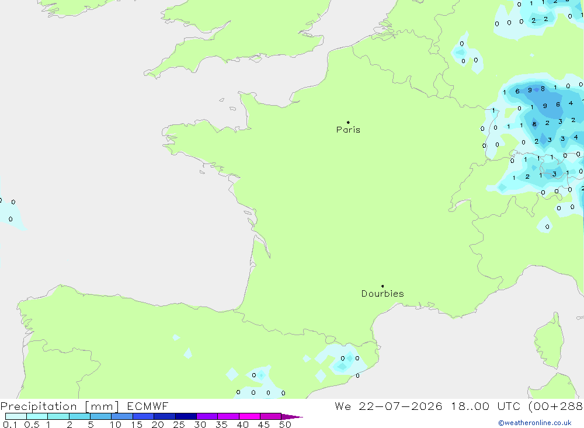Screen dimensions: 584x428
Task: Click the Dourbies town label
Action: (383, 294)
